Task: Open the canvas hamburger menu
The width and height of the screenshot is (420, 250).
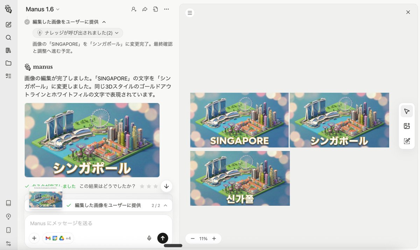Action: coord(190,13)
